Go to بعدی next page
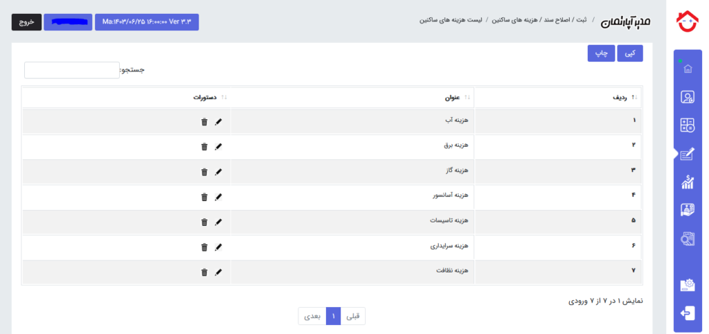Screen dimensions: 709x334 [x=312, y=317]
